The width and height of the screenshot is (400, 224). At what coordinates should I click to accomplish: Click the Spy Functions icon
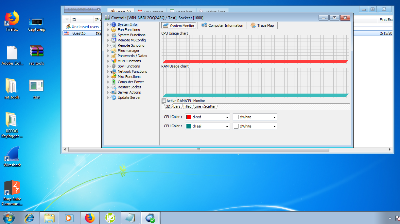tap(113, 66)
